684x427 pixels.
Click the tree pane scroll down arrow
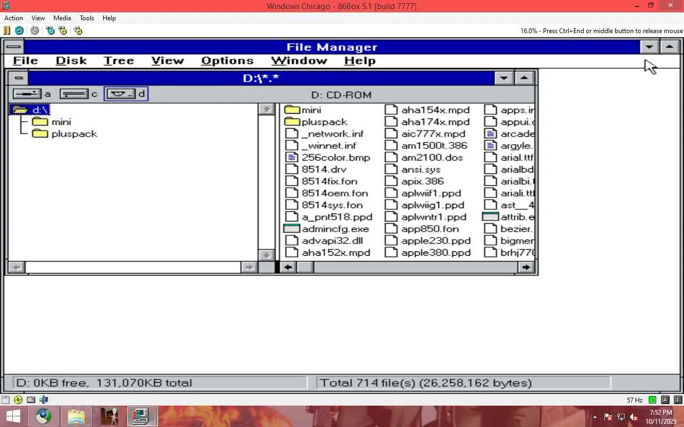pyautogui.click(x=266, y=255)
